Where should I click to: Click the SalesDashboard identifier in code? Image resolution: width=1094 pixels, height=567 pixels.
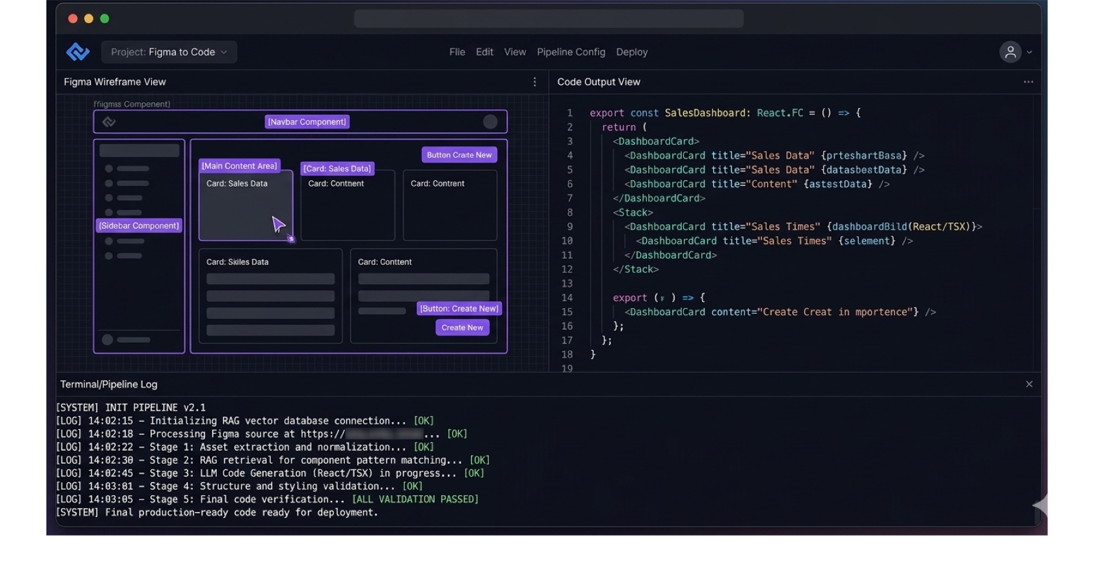[704, 113]
